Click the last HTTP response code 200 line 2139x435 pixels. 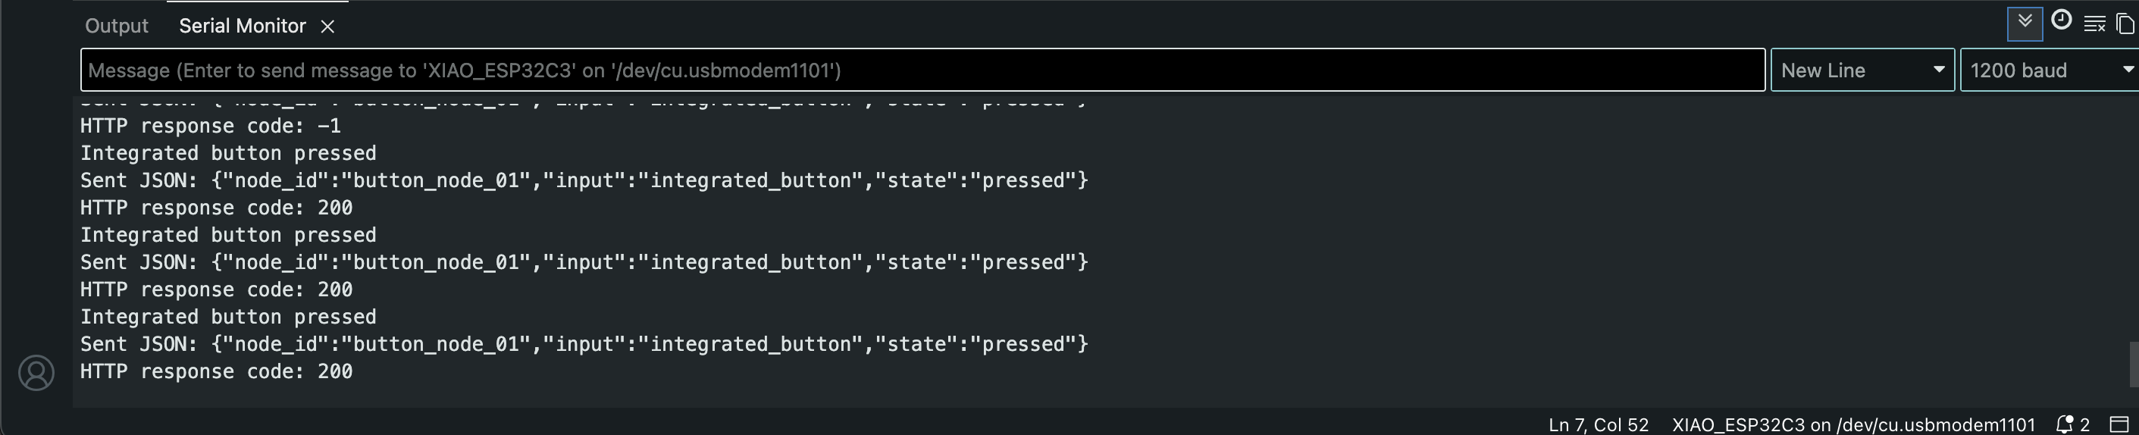(x=216, y=372)
